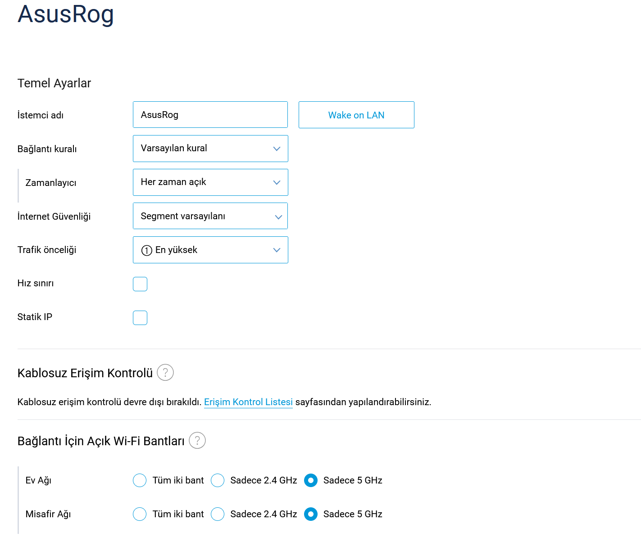641x542 pixels.
Task: Open the Bağlantı kuralı dropdown
Action: click(x=210, y=149)
